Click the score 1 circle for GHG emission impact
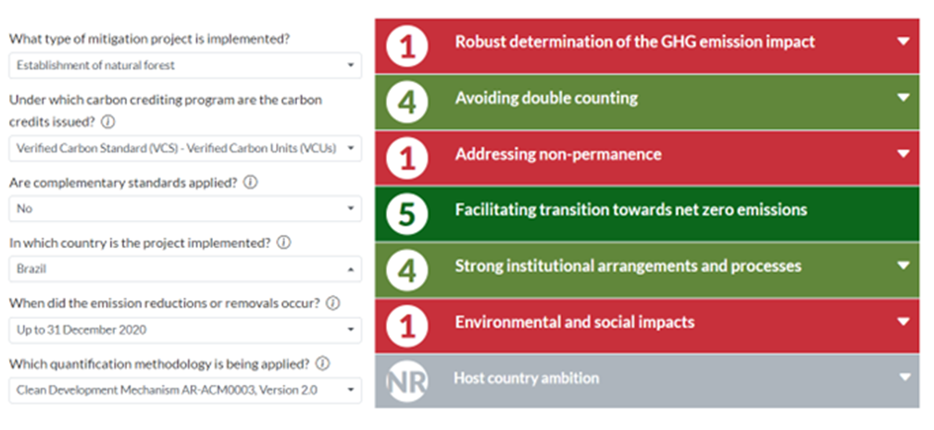 pos(407,46)
